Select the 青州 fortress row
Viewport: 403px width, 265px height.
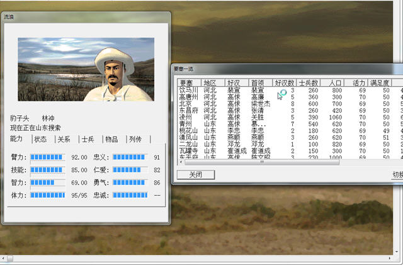(290, 124)
